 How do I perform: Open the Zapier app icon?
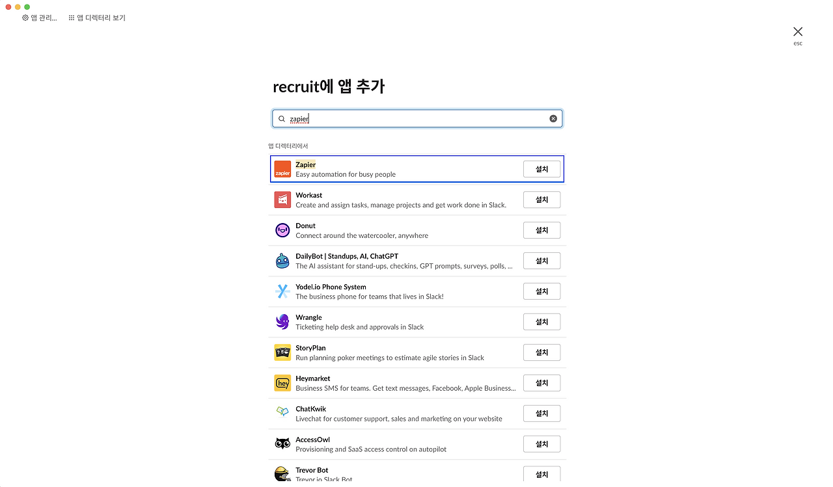click(x=282, y=169)
